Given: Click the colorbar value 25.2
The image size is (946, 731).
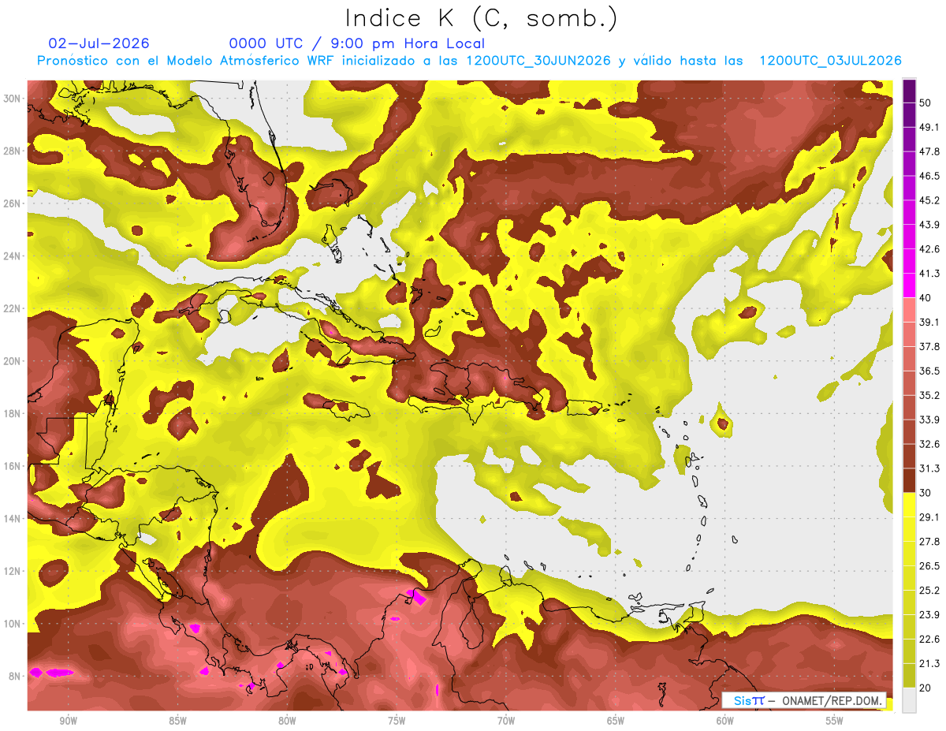Looking at the screenshot, I should pyautogui.click(x=929, y=591).
